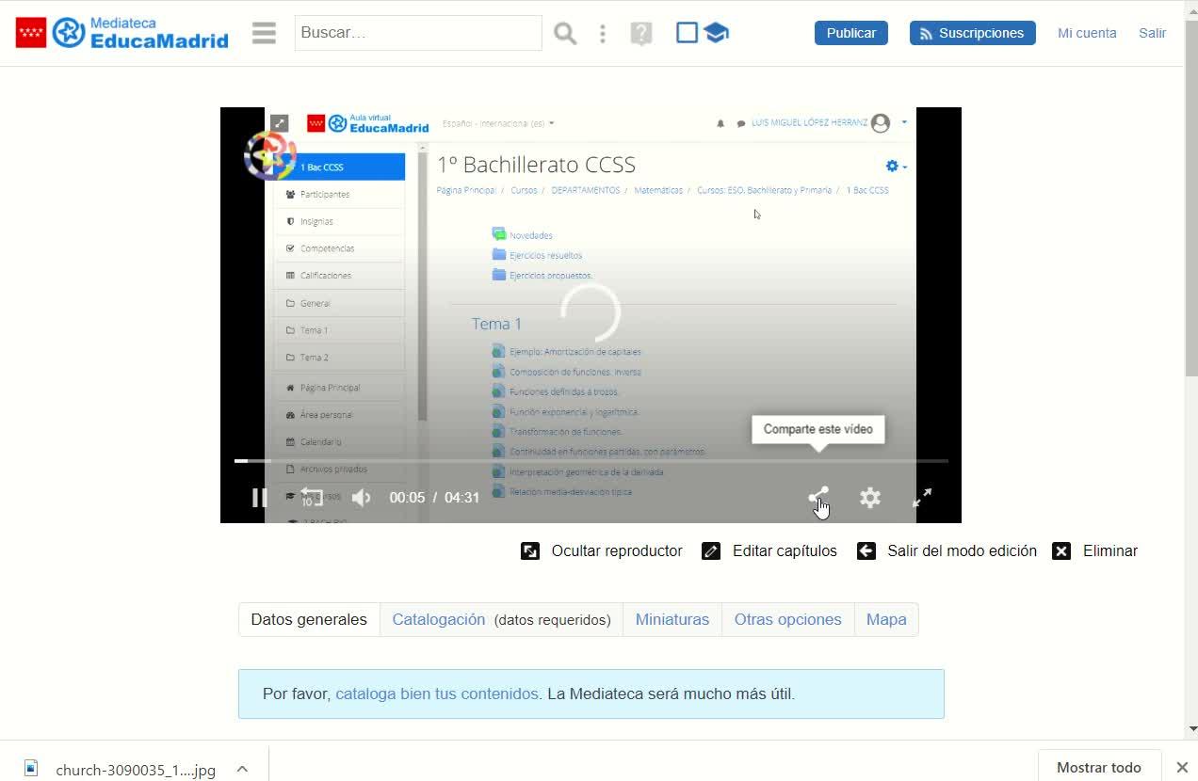This screenshot has height=781, width=1198.
Task: Click the graduation cap icon
Action: (x=716, y=33)
